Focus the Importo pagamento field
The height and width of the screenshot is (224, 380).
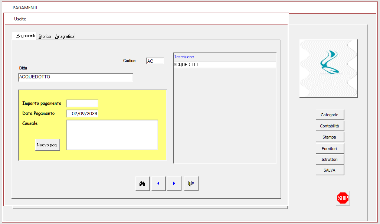point(82,103)
